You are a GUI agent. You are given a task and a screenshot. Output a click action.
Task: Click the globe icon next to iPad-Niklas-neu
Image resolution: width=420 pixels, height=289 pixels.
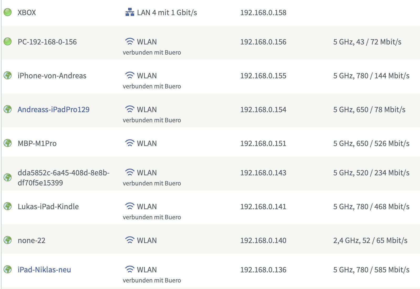tap(8, 269)
